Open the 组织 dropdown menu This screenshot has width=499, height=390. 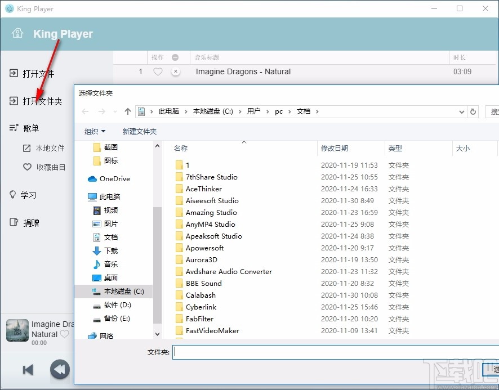[x=94, y=131]
